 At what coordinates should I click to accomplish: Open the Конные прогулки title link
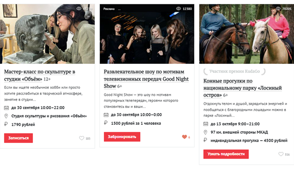243,88
